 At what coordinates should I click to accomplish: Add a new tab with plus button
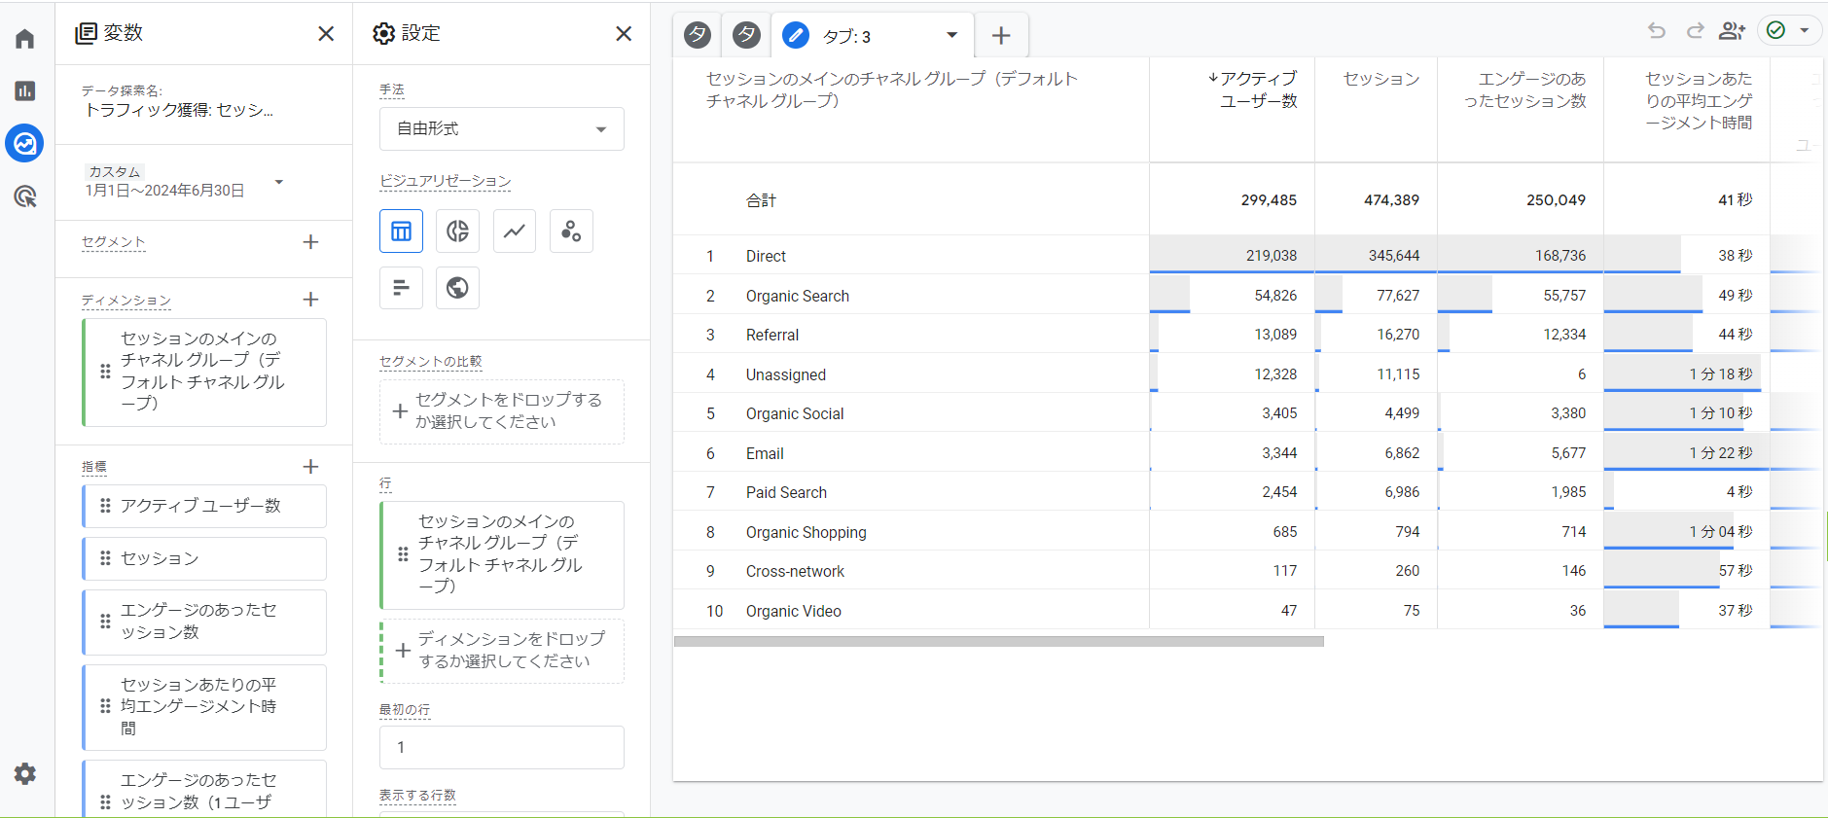[1001, 36]
